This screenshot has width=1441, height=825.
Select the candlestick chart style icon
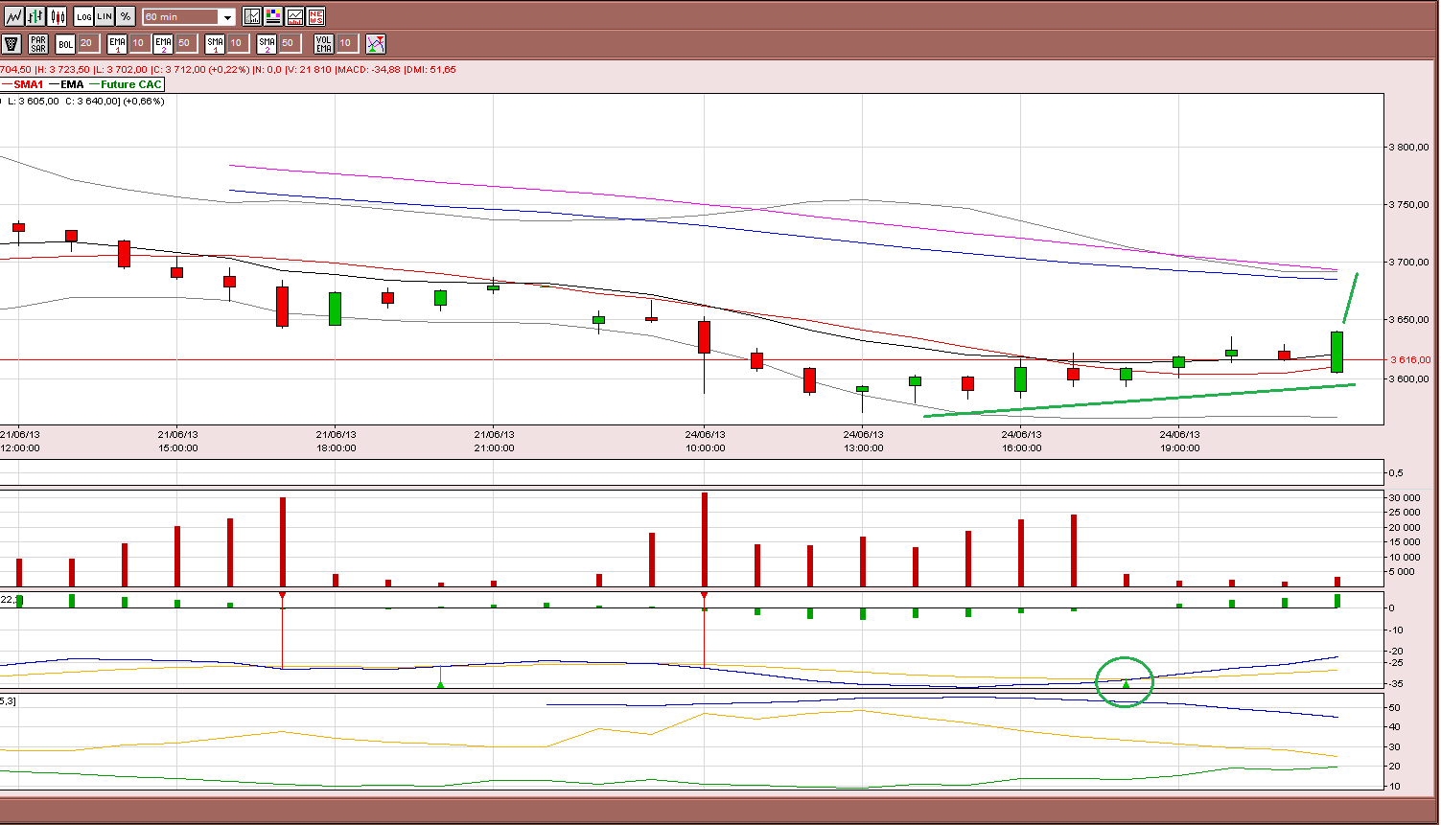[58, 16]
